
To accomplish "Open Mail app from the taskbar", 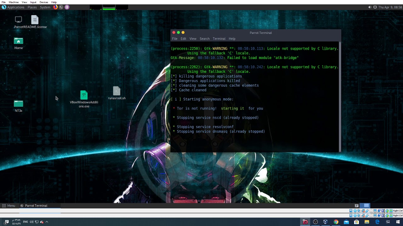I will pyautogui.click(x=346, y=222).
